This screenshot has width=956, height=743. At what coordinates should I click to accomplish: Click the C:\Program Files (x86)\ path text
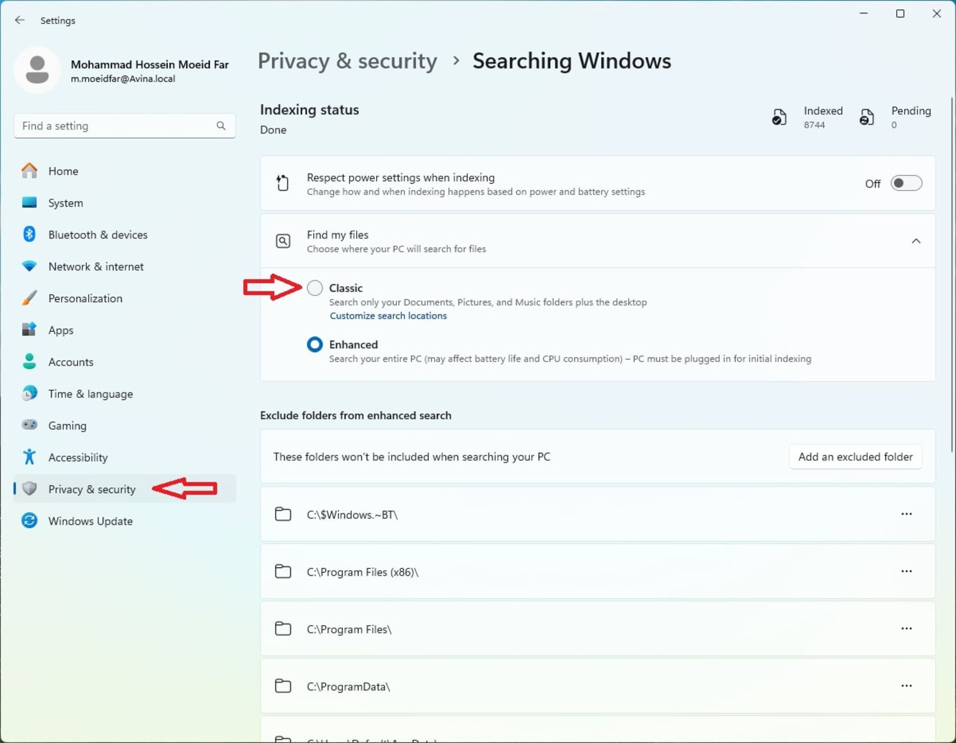[362, 572]
